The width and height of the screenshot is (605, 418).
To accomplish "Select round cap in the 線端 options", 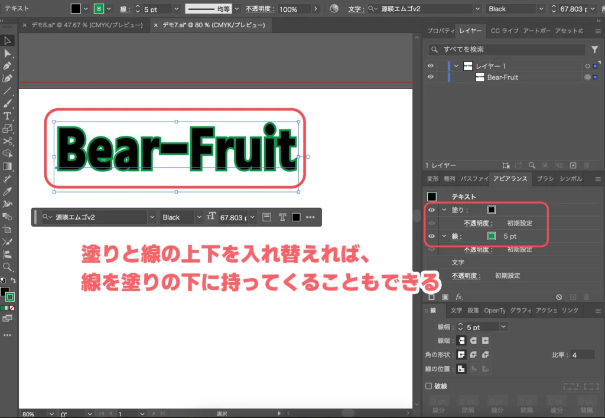I will pos(472,341).
